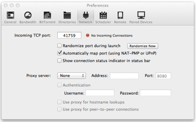This screenshot has height=122, width=196.
Task: Click the Password text field
Action: click(155, 93)
